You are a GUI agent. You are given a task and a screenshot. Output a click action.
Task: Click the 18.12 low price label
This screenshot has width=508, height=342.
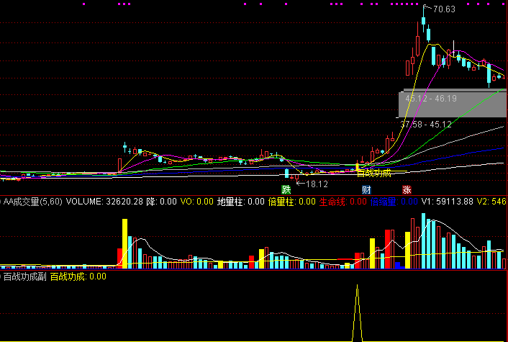click(x=317, y=184)
